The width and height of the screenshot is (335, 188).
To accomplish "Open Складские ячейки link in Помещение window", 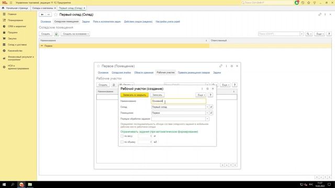I will (121, 73).
